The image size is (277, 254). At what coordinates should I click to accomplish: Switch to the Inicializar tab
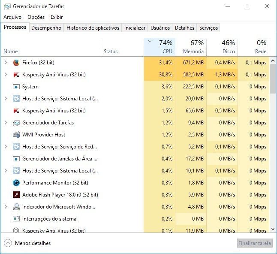(x=135, y=28)
